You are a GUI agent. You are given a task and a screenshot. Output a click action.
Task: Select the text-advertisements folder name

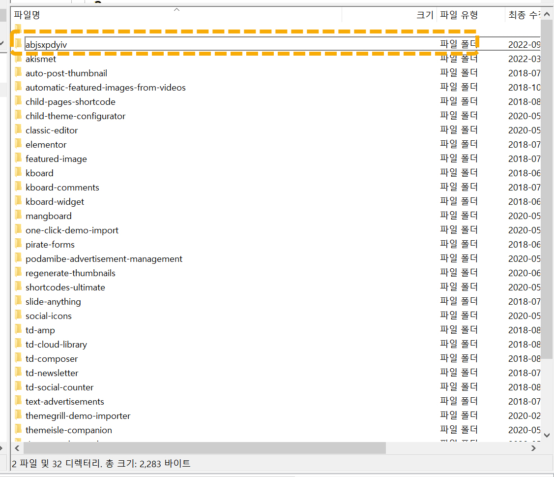pos(65,402)
